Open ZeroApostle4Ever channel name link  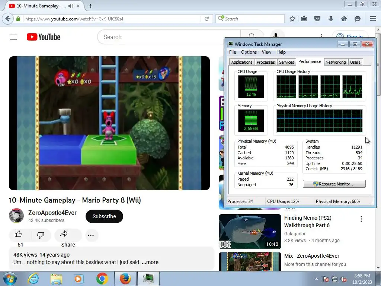[52, 213]
